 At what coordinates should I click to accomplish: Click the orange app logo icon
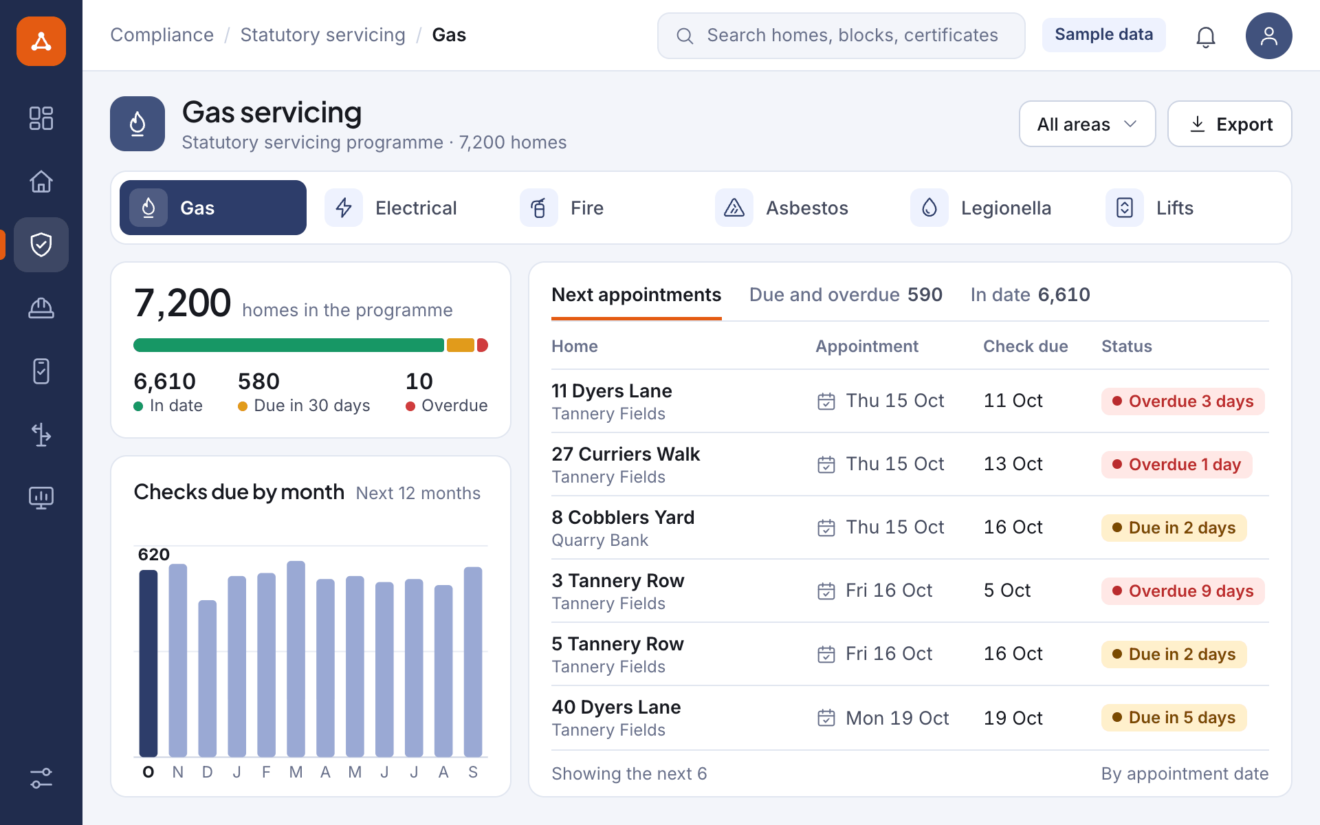point(41,41)
